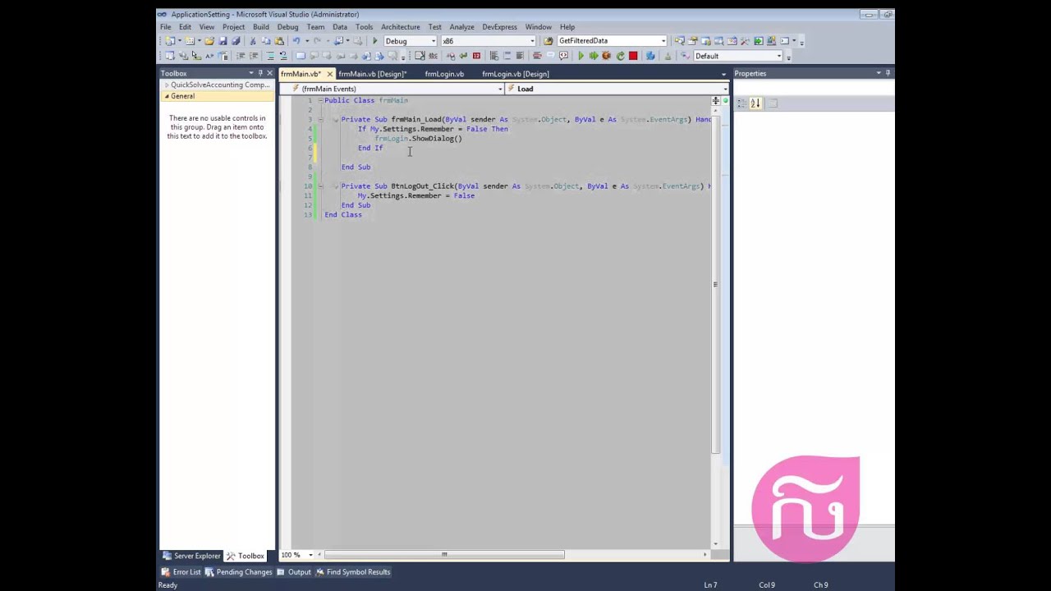
Task: Click the 'frmLogin.ShowDialog()' code line
Action: click(x=418, y=139)
